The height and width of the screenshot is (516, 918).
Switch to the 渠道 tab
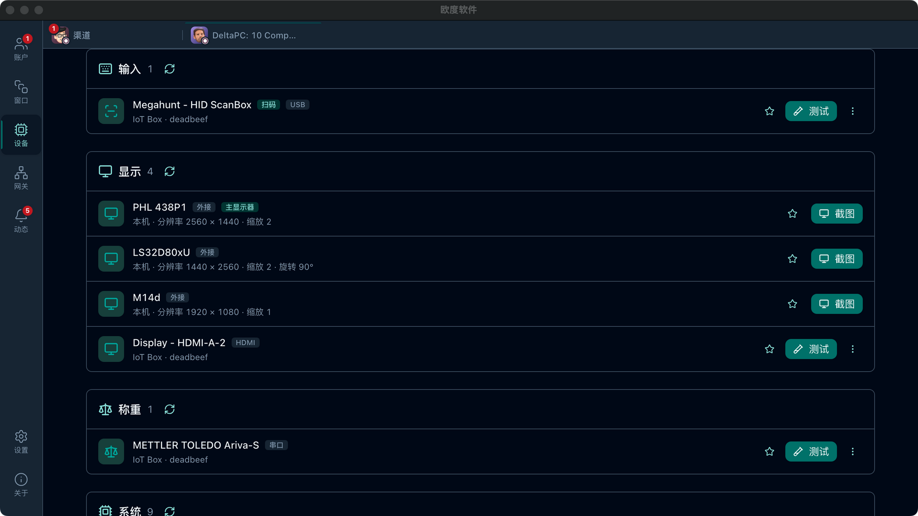coord(113,35)
